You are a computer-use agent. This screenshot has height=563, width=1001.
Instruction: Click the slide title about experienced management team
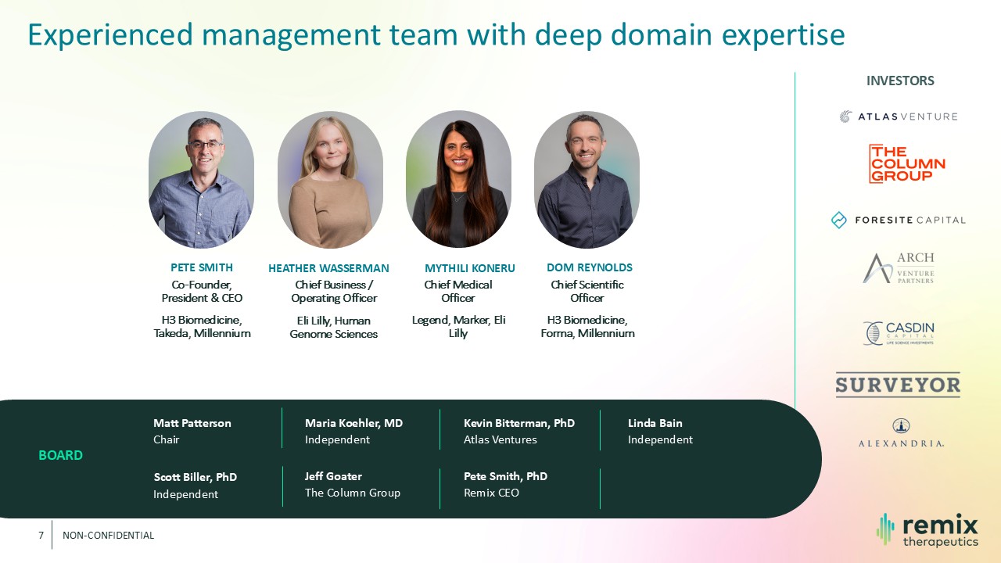coord(436,35)
